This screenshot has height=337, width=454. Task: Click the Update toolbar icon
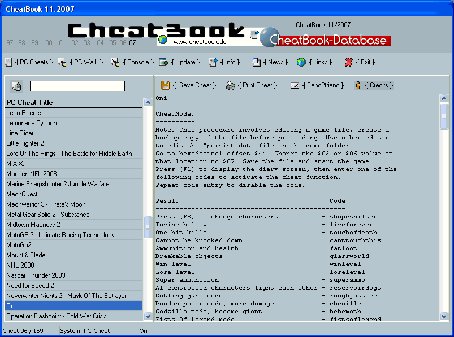click(163, 62)
